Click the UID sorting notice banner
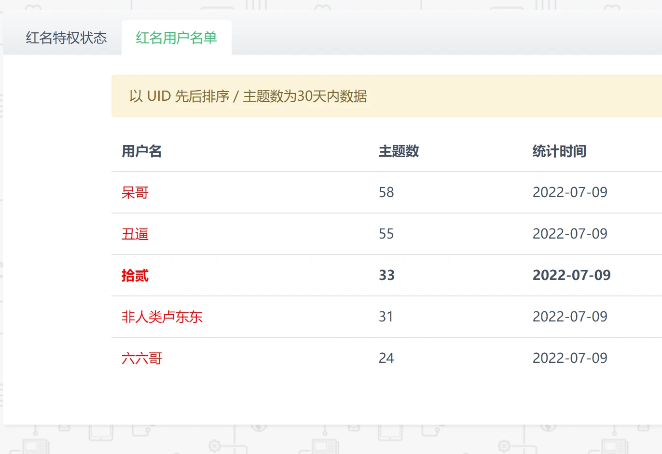 coord(386,96)
